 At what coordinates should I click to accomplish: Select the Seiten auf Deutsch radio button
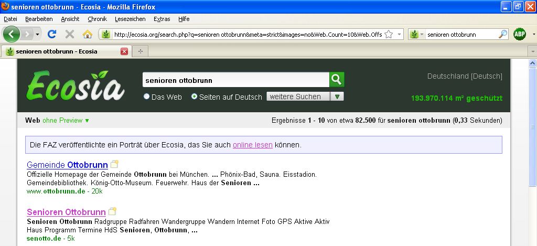tap(194, 97)
